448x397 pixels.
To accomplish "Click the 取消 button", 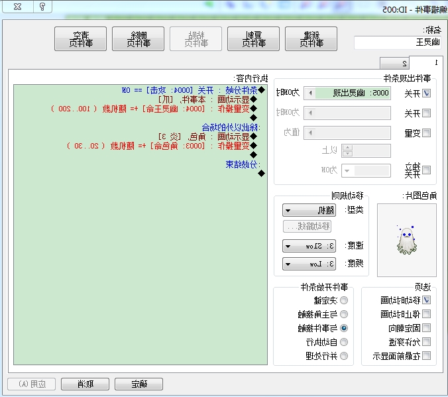I will click(x=85, y=384).
